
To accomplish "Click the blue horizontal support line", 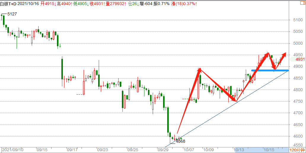I will [x=270, y=70].
